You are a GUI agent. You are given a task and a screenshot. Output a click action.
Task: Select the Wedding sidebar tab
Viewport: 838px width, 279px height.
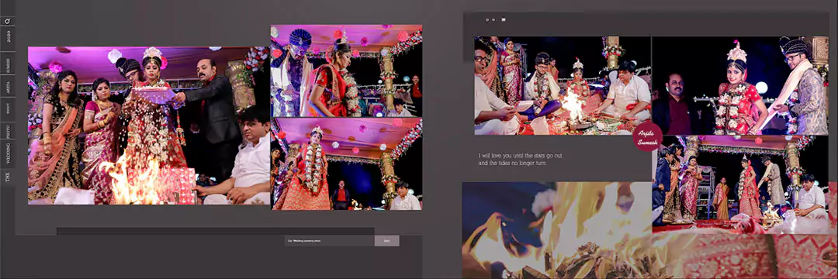8,153
